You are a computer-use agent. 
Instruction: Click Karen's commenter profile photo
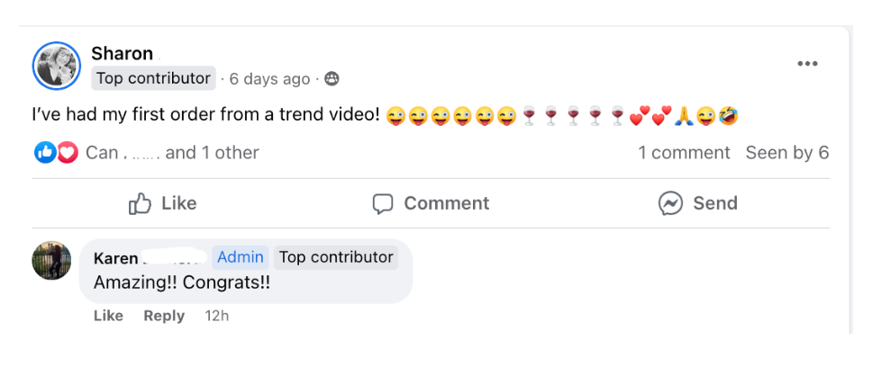coord(51,261)
